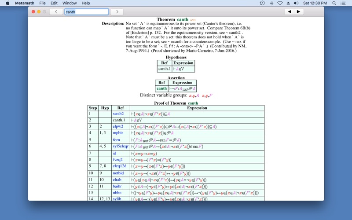Click the theorem search field containing canth

[x=87, y=12]
